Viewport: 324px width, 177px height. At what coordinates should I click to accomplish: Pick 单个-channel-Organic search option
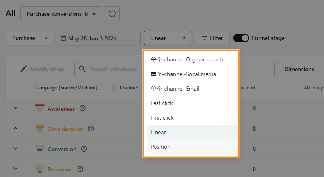click(187, 59)
